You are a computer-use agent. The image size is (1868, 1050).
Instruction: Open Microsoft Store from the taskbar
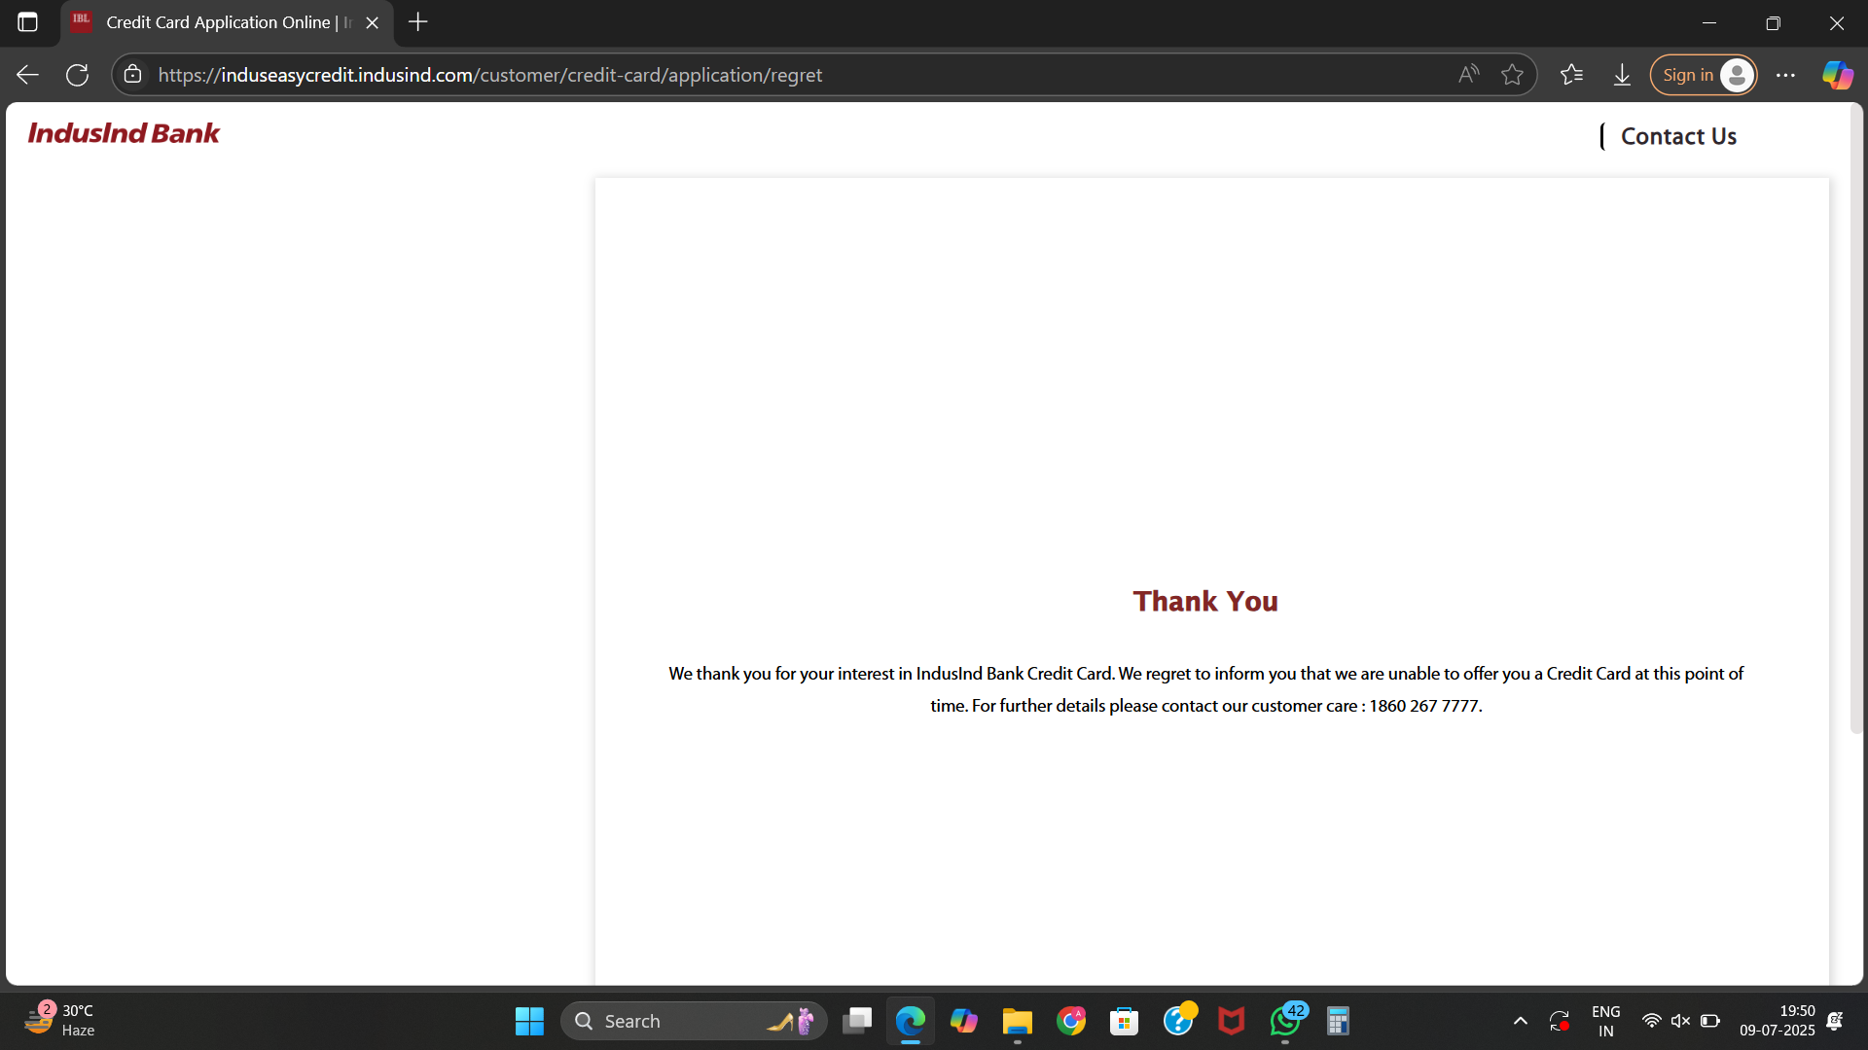(x=1125, y=1021)
